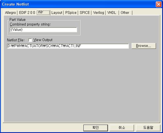Close the Create Netlist dialog
The height and width of the screenshot is (133, 163).
point(159,4)
